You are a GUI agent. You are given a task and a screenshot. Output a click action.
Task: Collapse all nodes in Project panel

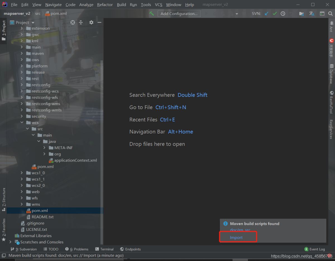(x=81, y=22)
